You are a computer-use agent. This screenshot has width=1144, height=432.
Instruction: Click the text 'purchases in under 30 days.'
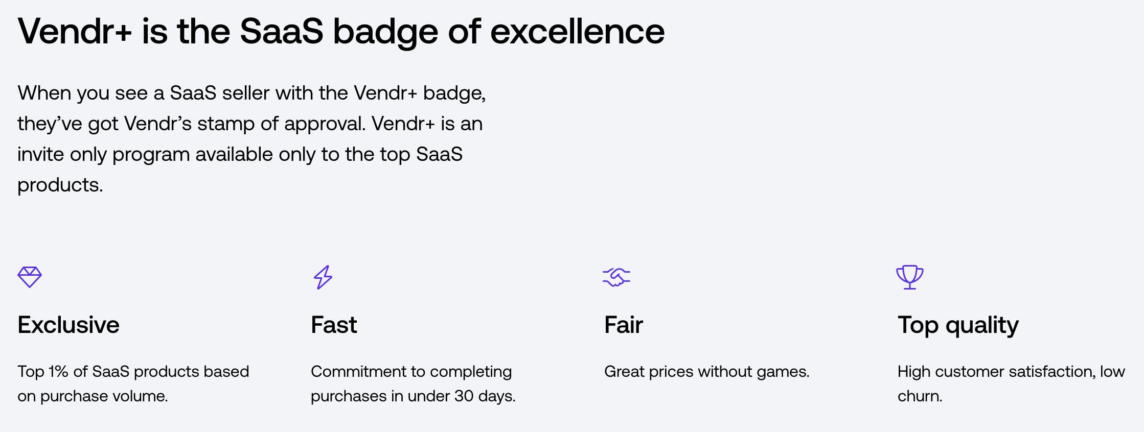pyautogui.click(x=413, y=396)
